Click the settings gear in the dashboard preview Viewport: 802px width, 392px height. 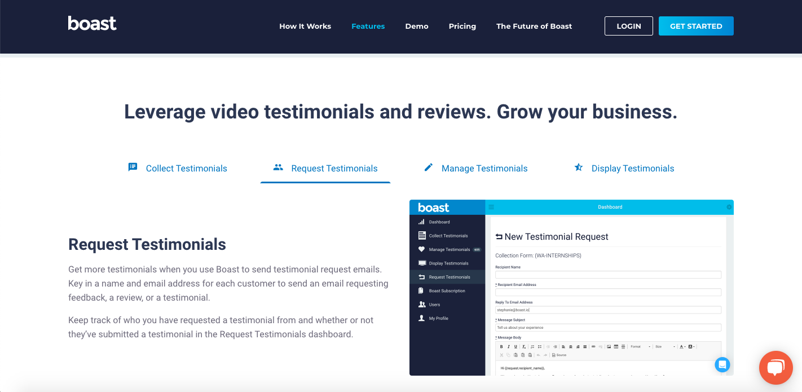729,207
